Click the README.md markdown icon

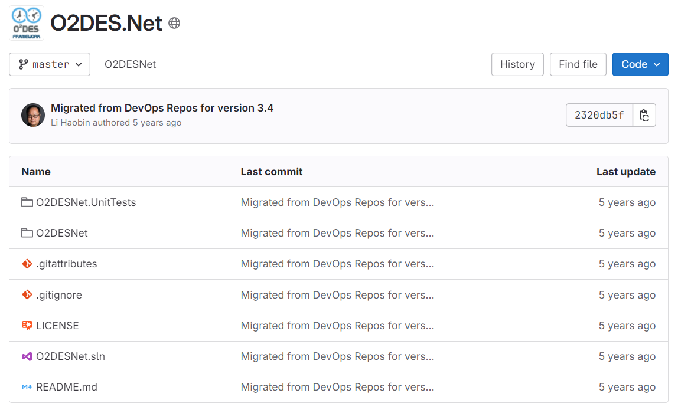click(27, 387)
